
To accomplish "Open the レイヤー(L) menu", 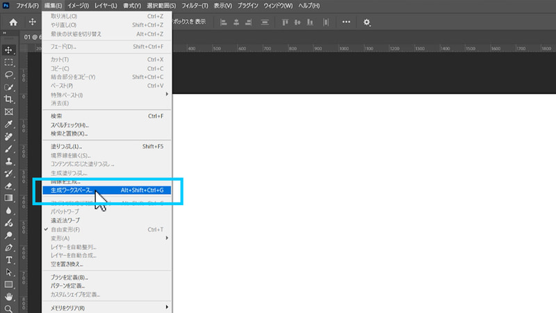I will click(106, 6).
